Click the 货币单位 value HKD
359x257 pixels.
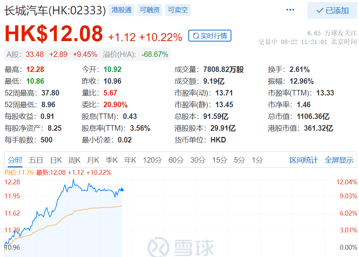point(218,140)
